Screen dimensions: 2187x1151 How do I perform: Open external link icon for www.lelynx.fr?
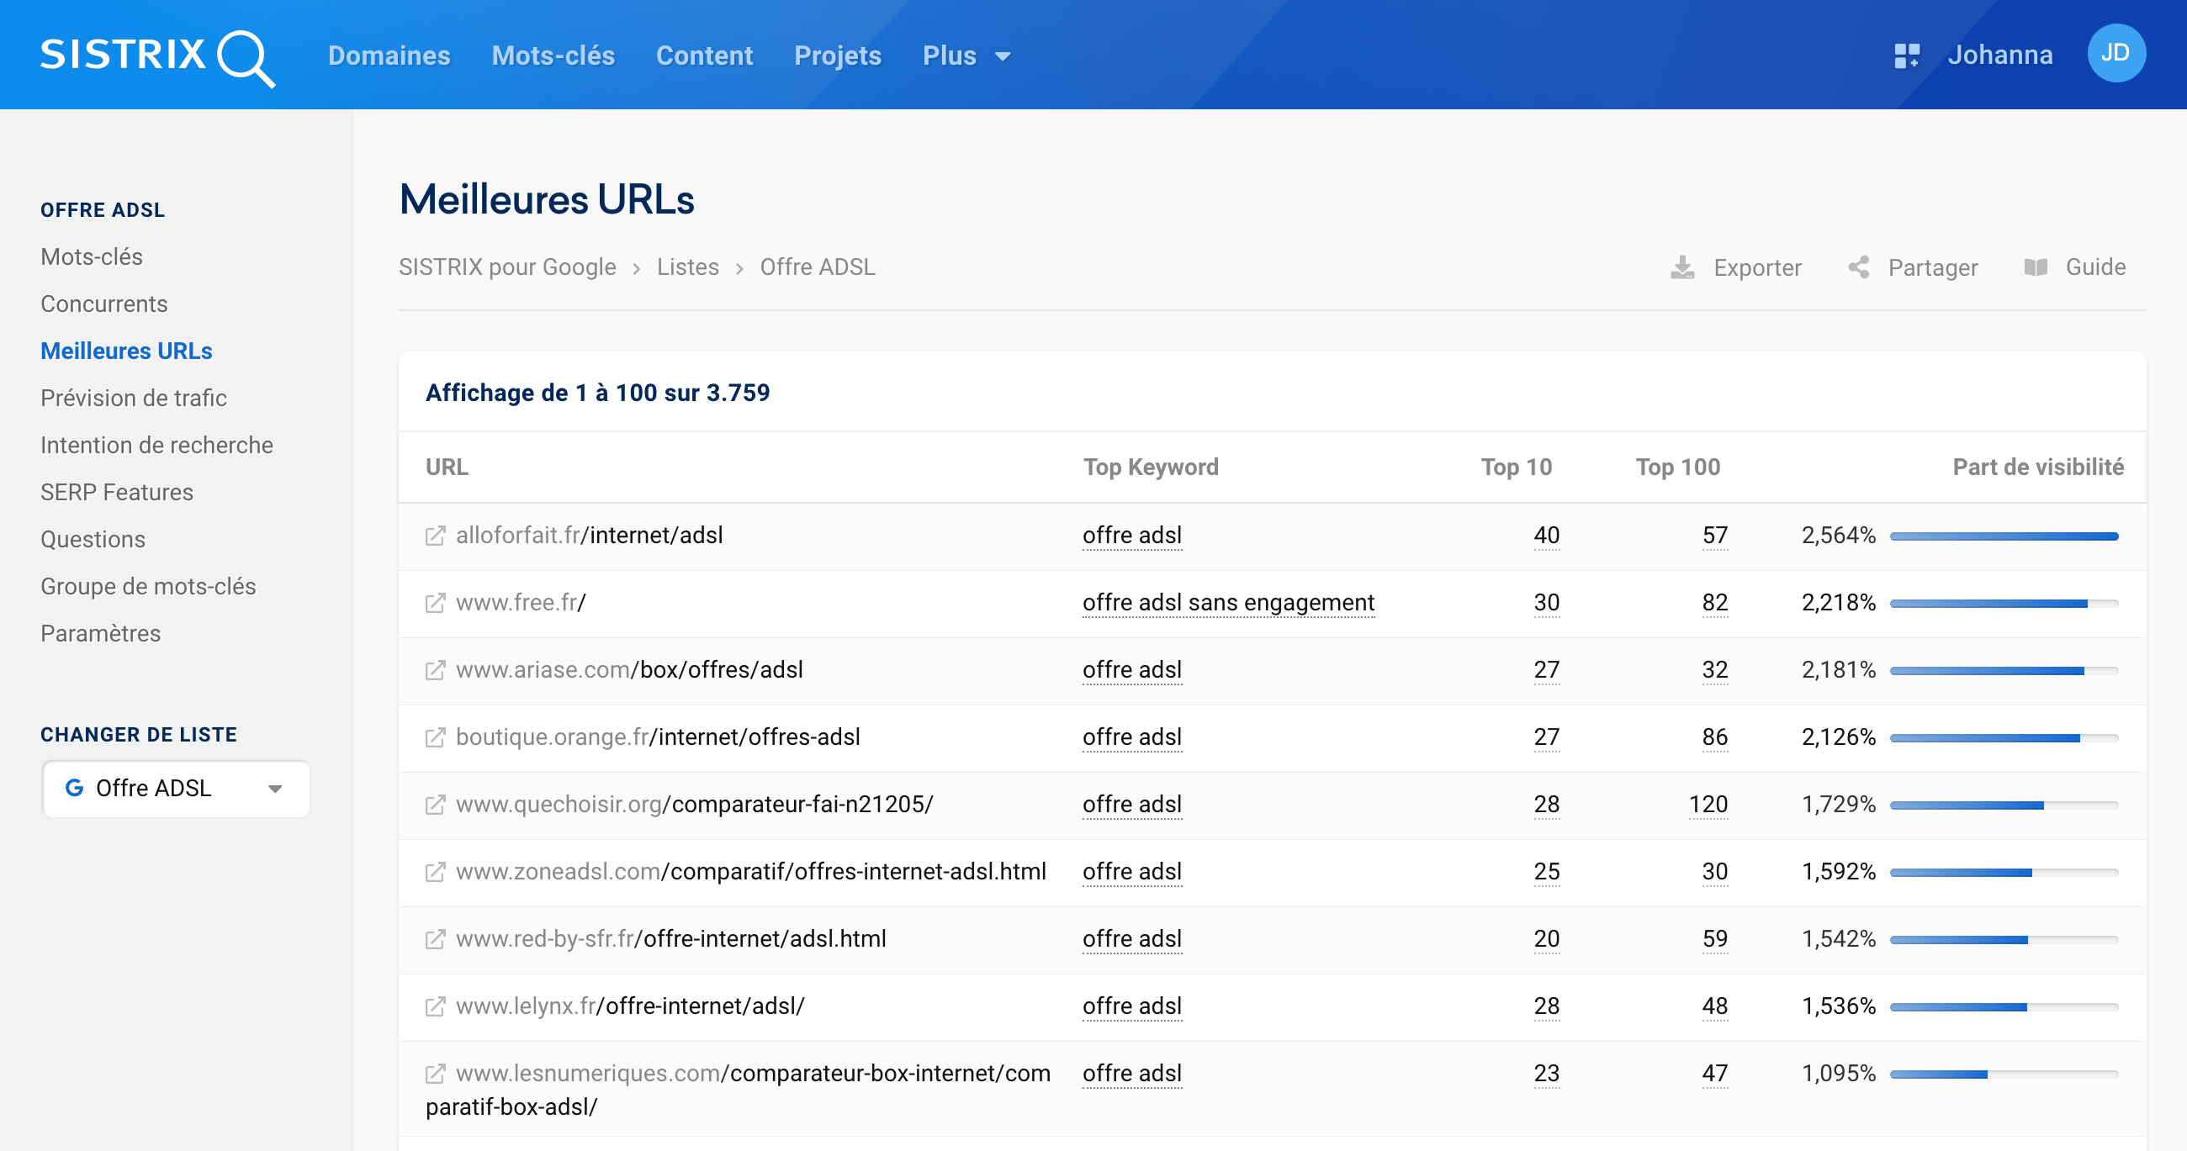pyautogui.click(x=435, y=1006)
